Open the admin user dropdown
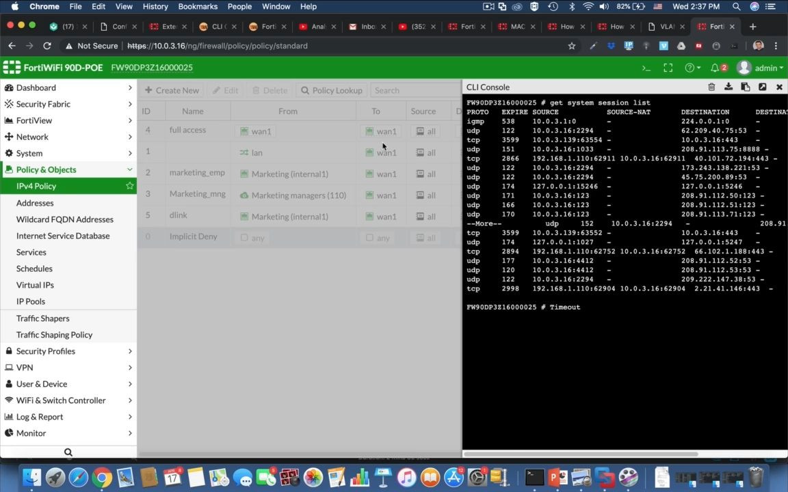Viewport: 788px width, 492px height. click(x=761, y=68)
